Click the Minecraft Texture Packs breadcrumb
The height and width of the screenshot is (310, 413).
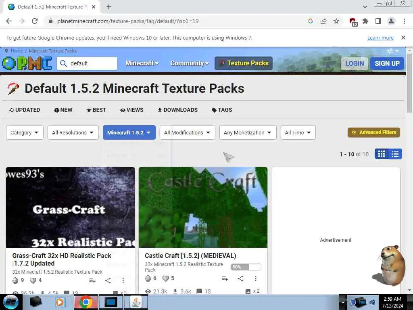pyautogui.click(x=53, y=51)
